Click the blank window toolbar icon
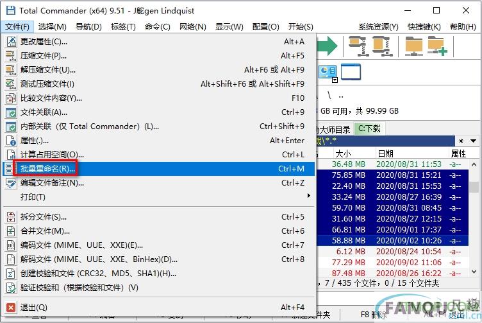 [x=351, y=72]
